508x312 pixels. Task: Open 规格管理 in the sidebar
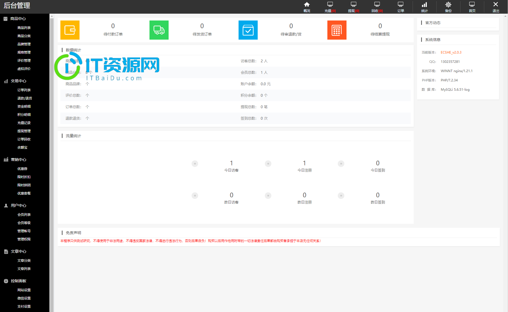coord(24,52)
